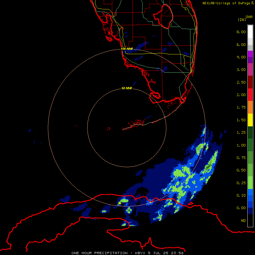Select the 0.00 legend value
The width and height of the screenshot is (255, 255).
pos(241,208)
